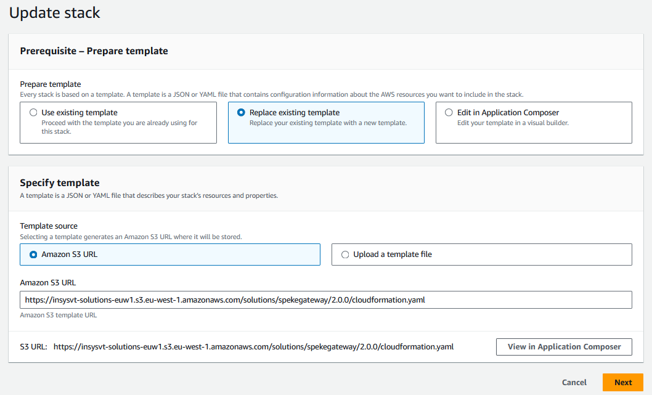Click the "Update stack" page heading

pyautogui.click(x=54, y=12)
